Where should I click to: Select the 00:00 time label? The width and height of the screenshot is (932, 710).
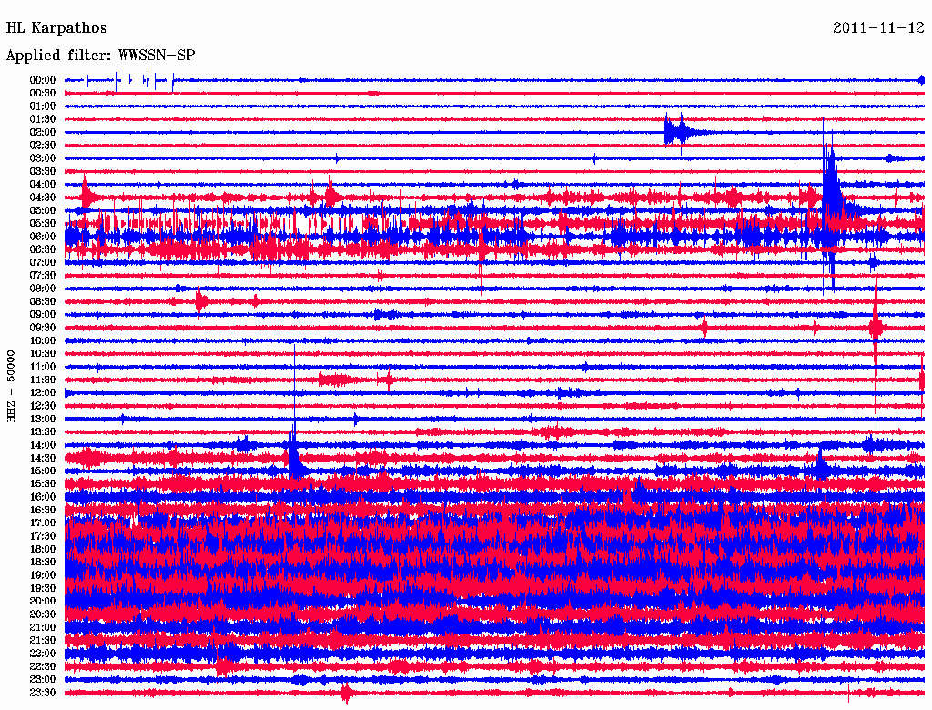coord(43,80)
